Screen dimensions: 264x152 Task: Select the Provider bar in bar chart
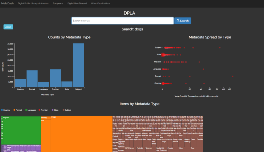tap(55, 78)
